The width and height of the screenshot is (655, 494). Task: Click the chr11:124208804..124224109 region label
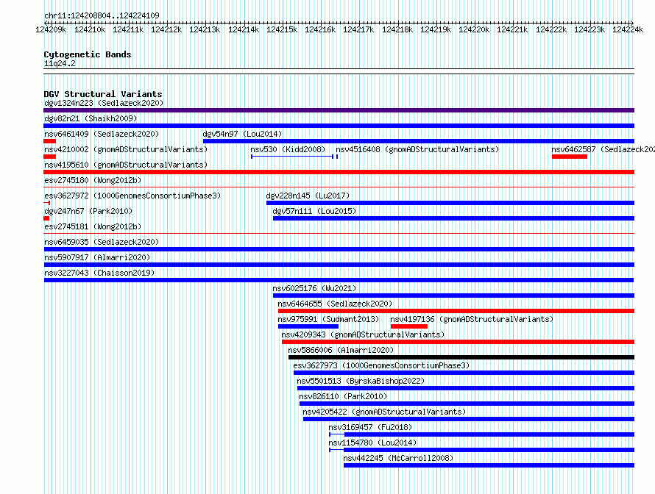click(x=102, y=15)
